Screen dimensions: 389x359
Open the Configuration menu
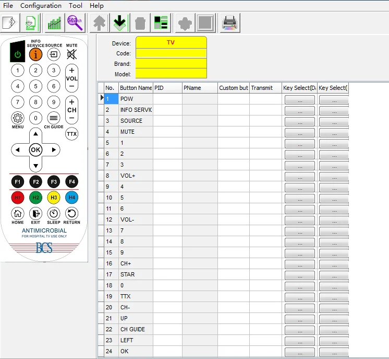click(x=41, y=6)
